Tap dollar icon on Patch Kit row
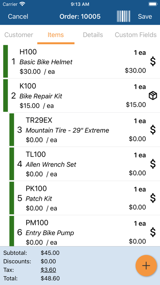Screen dimensions: 160x285 click(x=153, y=198)
